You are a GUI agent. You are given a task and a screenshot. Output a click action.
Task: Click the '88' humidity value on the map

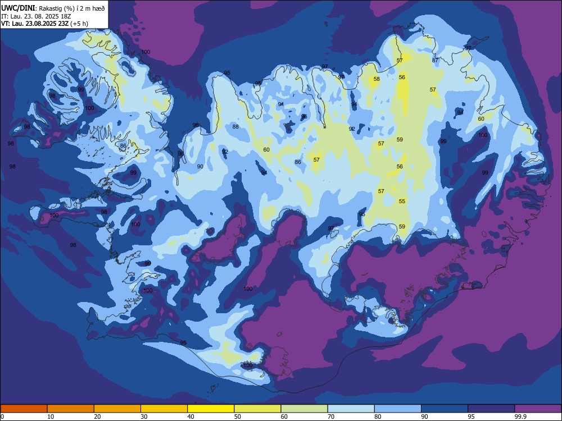click(235, 126)
